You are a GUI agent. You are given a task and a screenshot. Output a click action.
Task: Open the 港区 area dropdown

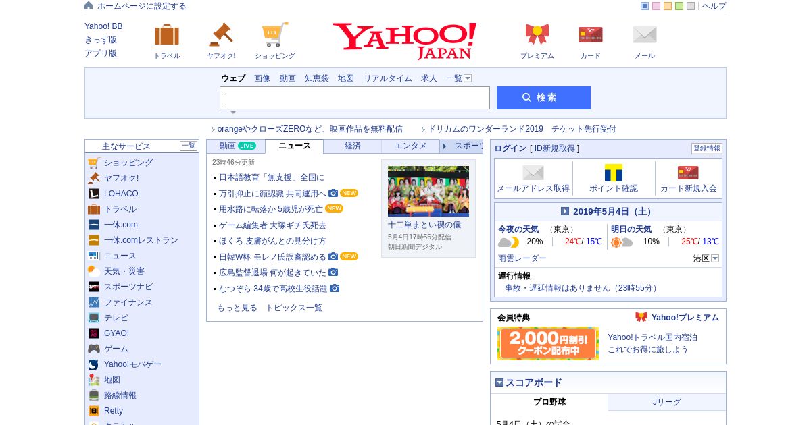[x=715, y=258]
